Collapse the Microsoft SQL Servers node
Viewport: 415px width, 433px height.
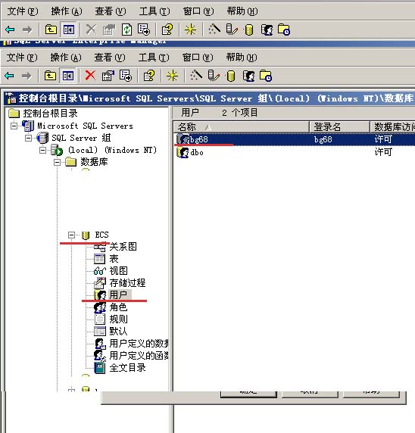click(x=14, y=126)
